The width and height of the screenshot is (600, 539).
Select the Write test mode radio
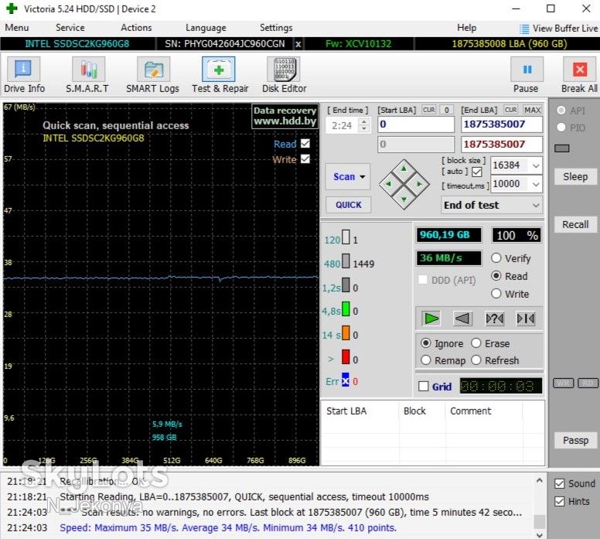(496, 294)
